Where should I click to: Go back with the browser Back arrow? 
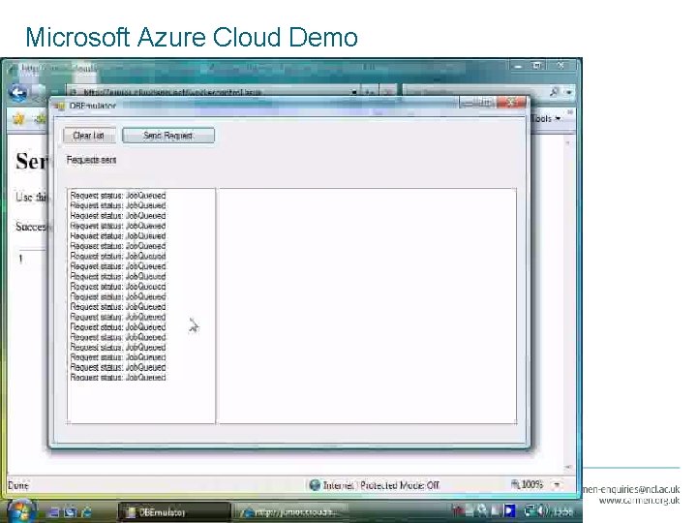[18, 92]
